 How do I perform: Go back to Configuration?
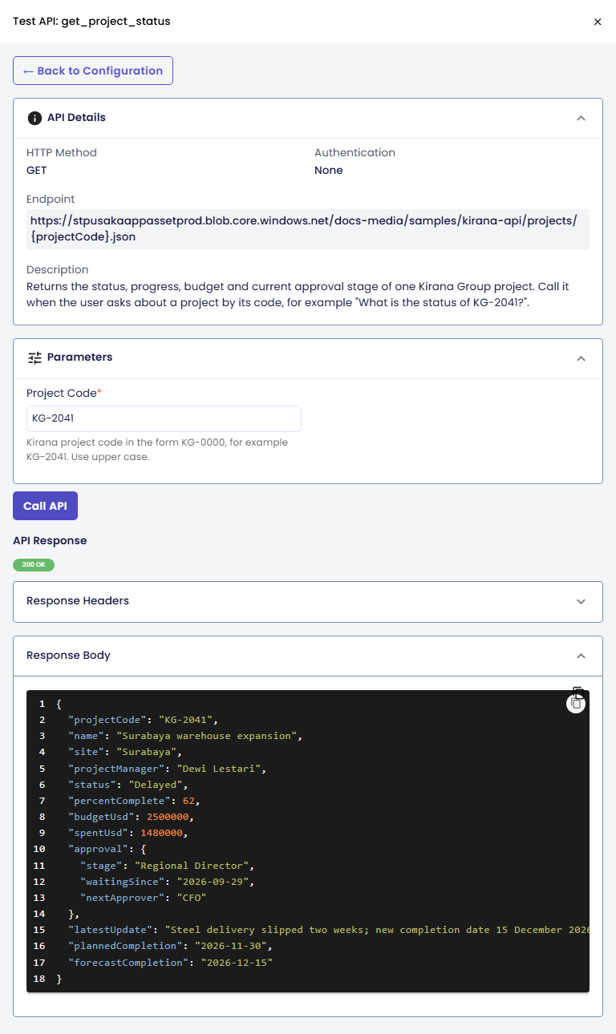click(x=93, y=71)
